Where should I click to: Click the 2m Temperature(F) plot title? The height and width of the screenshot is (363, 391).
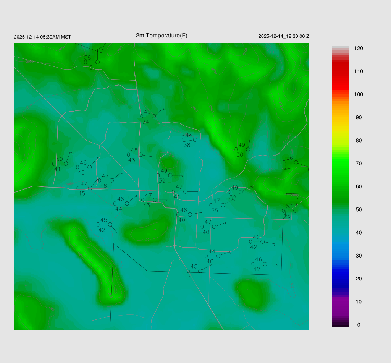point(162,36)
